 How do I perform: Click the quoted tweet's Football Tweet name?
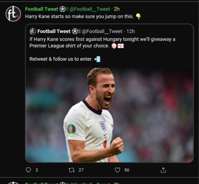(x=54, y=31)
